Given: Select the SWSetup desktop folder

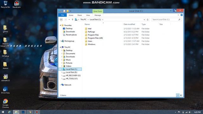Looking at the screenshot, I should 5,53.
